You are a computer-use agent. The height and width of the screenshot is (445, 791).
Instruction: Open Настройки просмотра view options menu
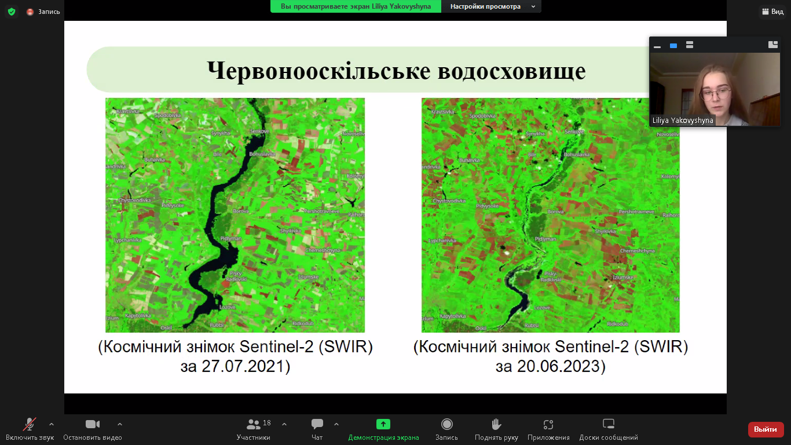491,6
